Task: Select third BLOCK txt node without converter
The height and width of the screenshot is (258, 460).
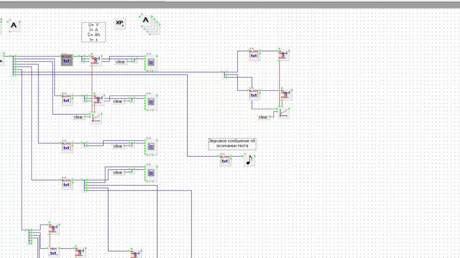Action: [x=66, y=147]
